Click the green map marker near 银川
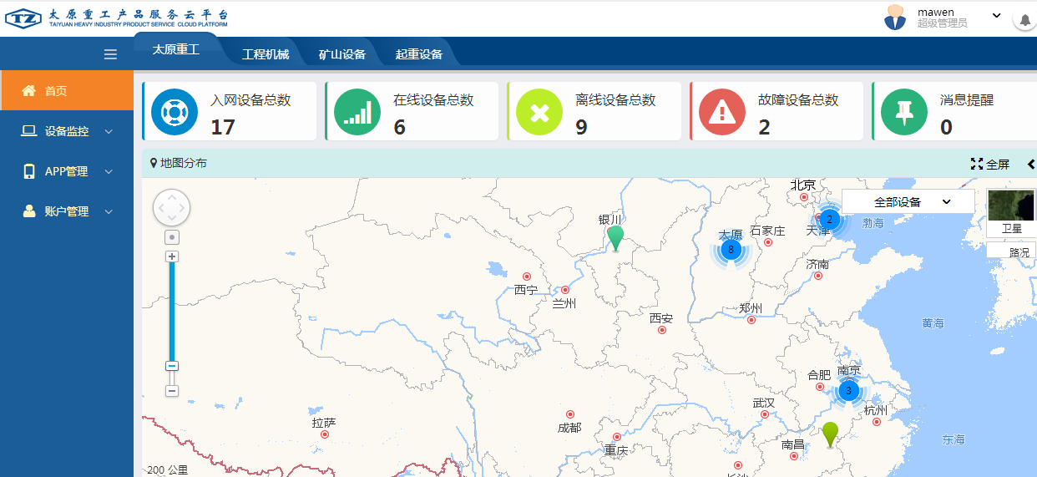This screenshot has width=1037, height=477. coord(615,237)
